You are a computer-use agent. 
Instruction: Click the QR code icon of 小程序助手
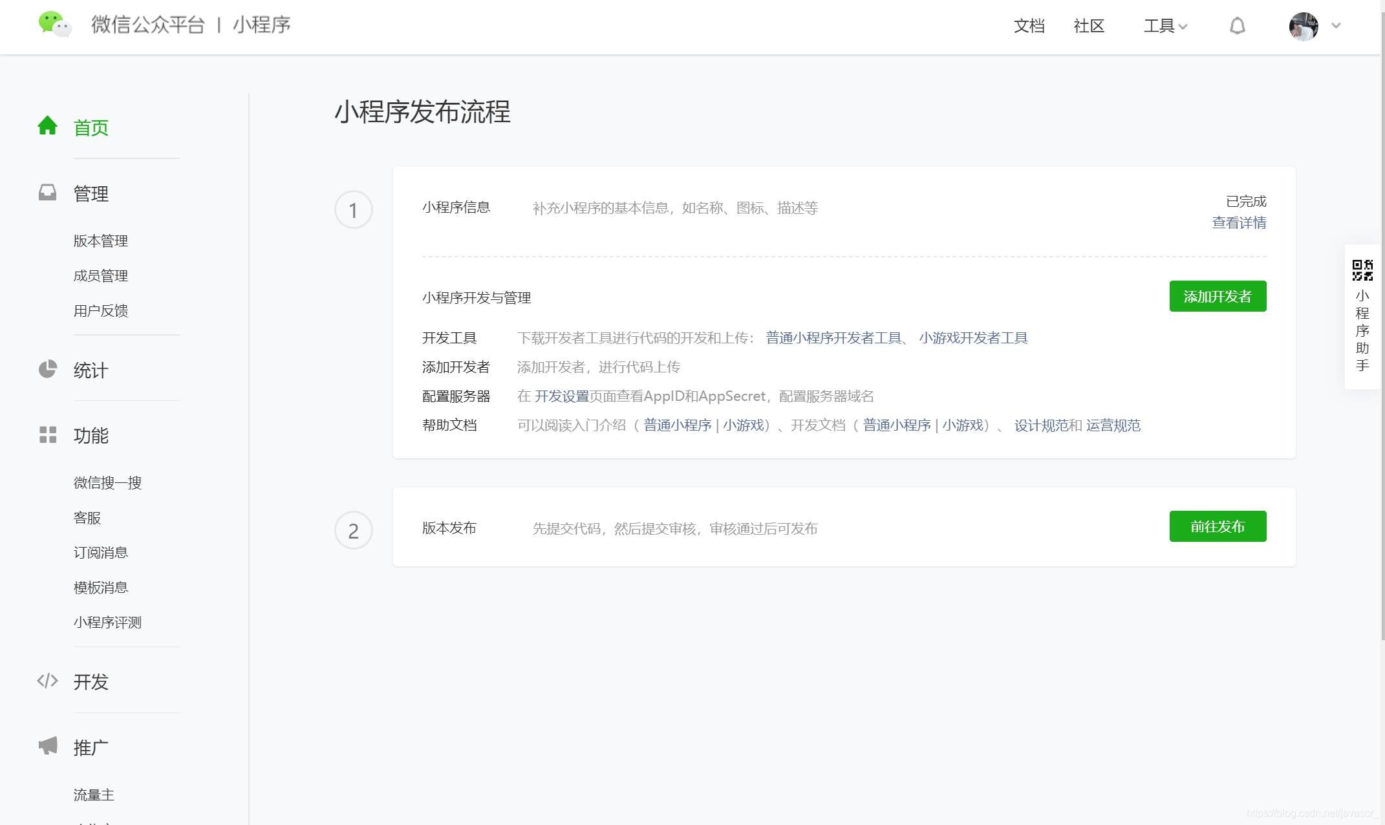tap(1362, 270)
